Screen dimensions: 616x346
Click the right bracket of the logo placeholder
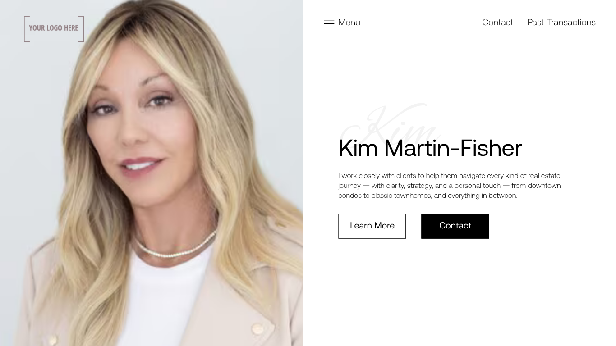[x=81, y=29]
